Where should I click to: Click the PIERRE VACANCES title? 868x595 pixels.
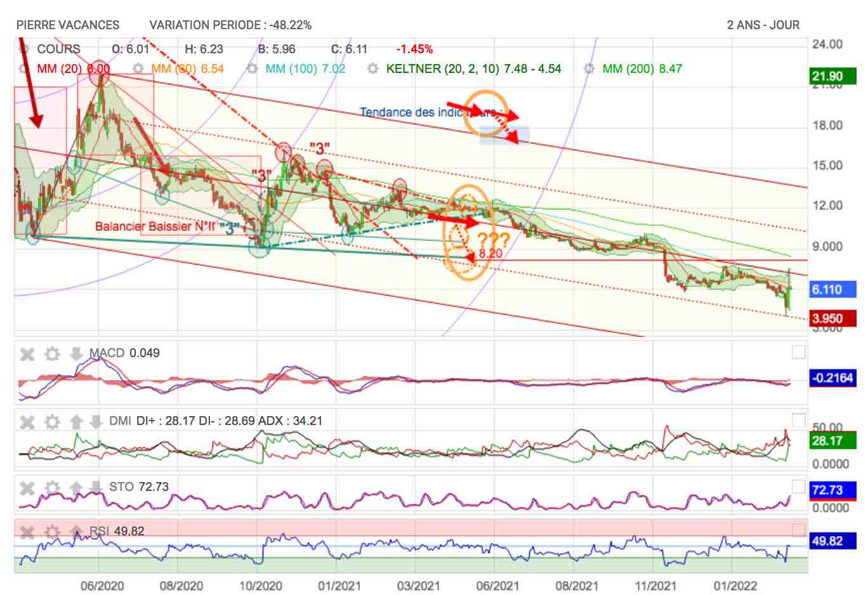(x=68, y=25)
